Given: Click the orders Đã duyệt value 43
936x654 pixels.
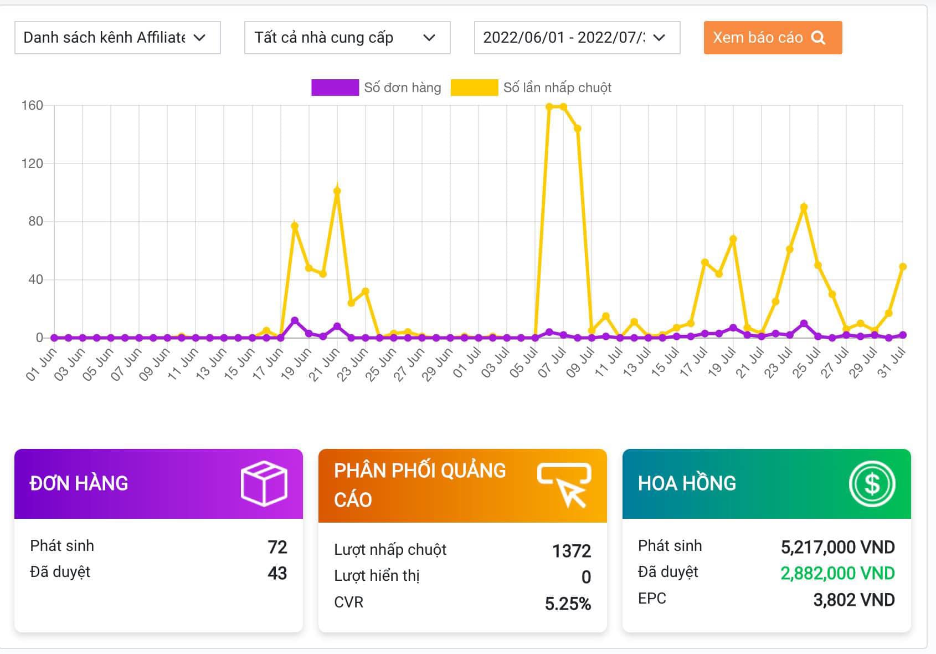Looking at the screenshot, I should [x=277, y=573].
